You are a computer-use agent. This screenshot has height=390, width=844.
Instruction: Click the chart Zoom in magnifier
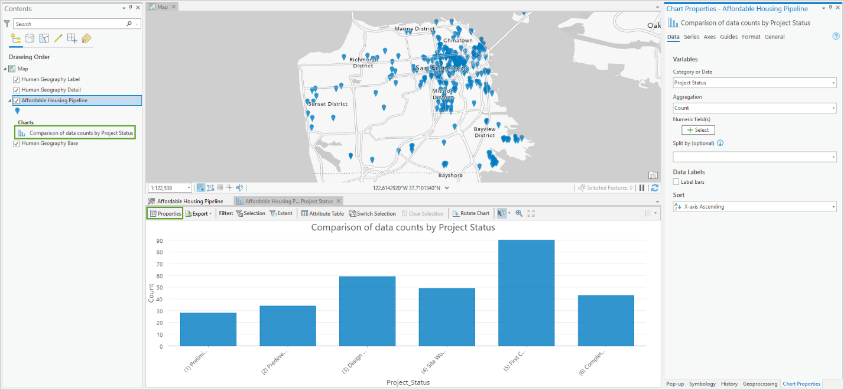point(519,213)
